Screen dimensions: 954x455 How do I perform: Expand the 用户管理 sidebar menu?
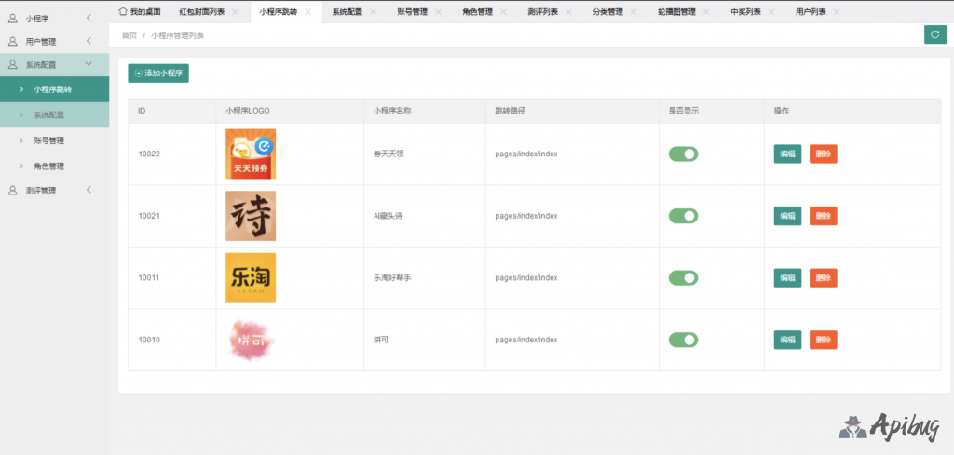pyautogui.click(x=89, y=41)
